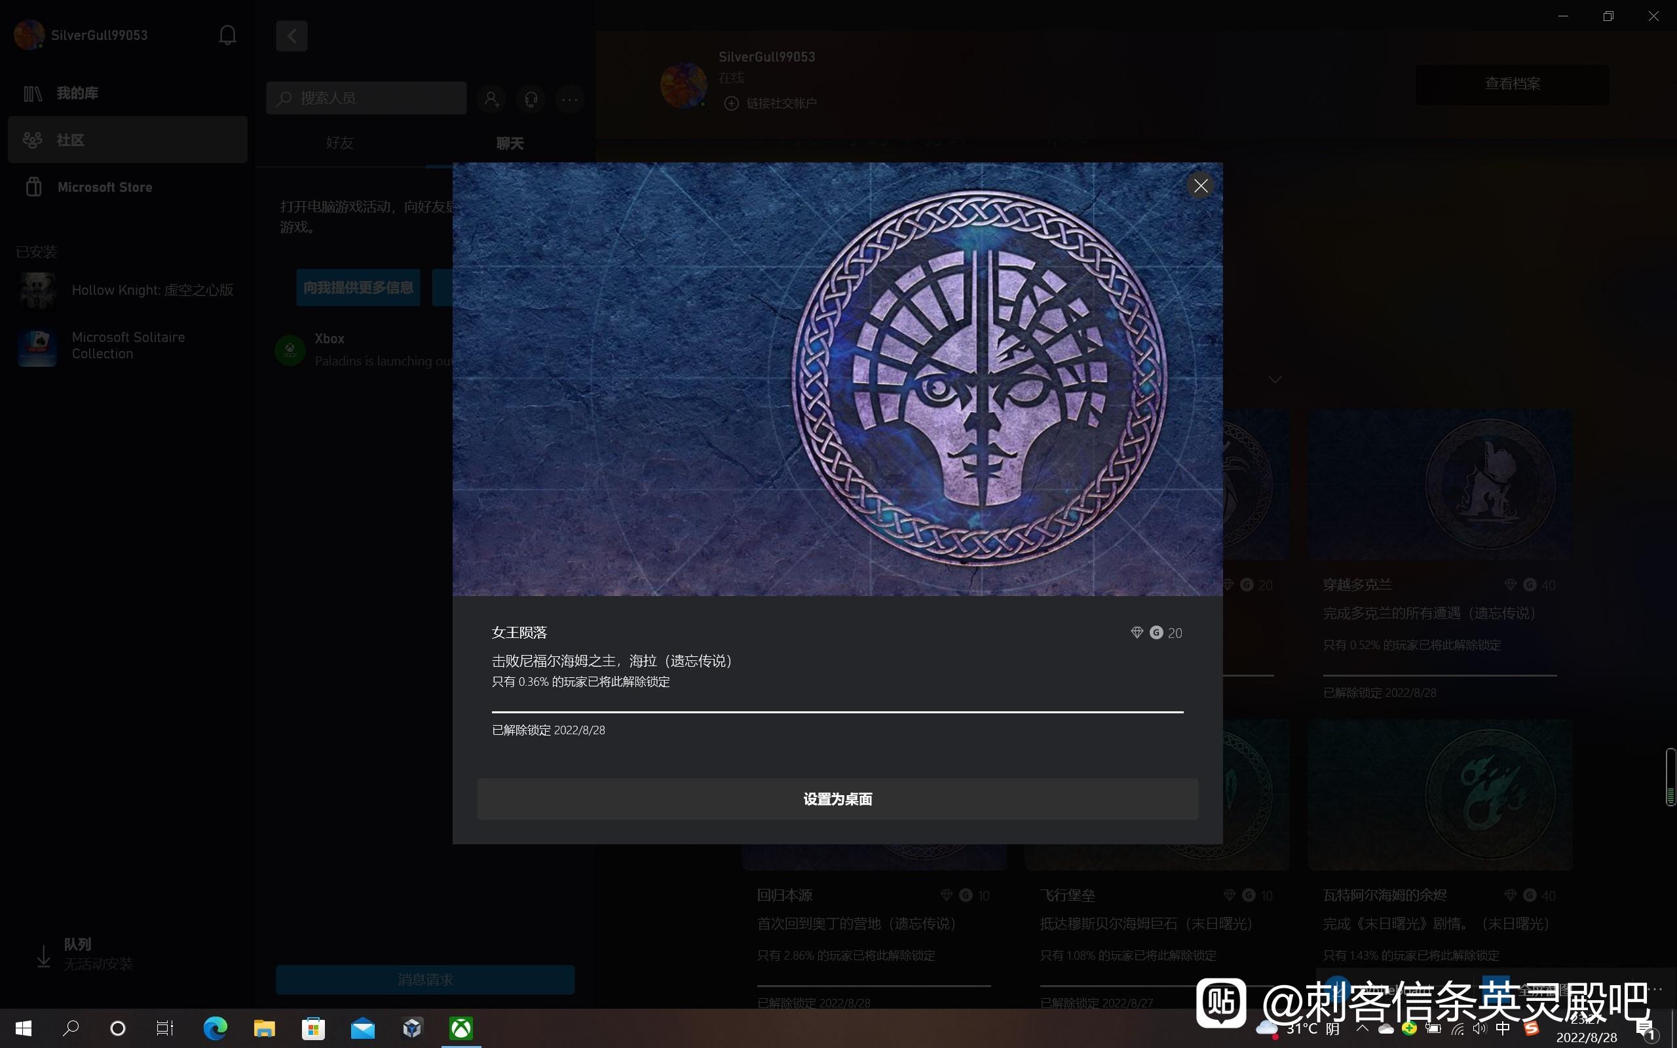Viewport: 1677px width, 1048px height.
Task: Click the achievement progress bar in dialog
Action: point(837,712)
